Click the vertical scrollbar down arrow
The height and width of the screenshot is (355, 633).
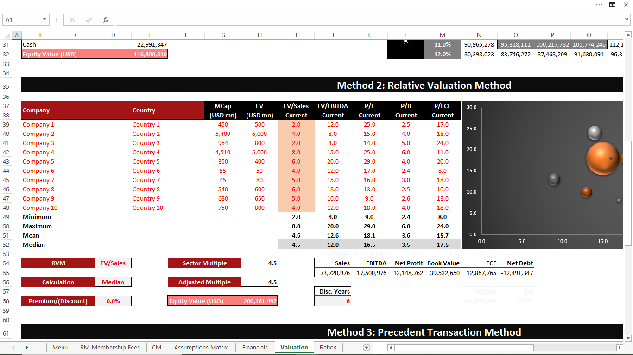click(x=628, y=338)
